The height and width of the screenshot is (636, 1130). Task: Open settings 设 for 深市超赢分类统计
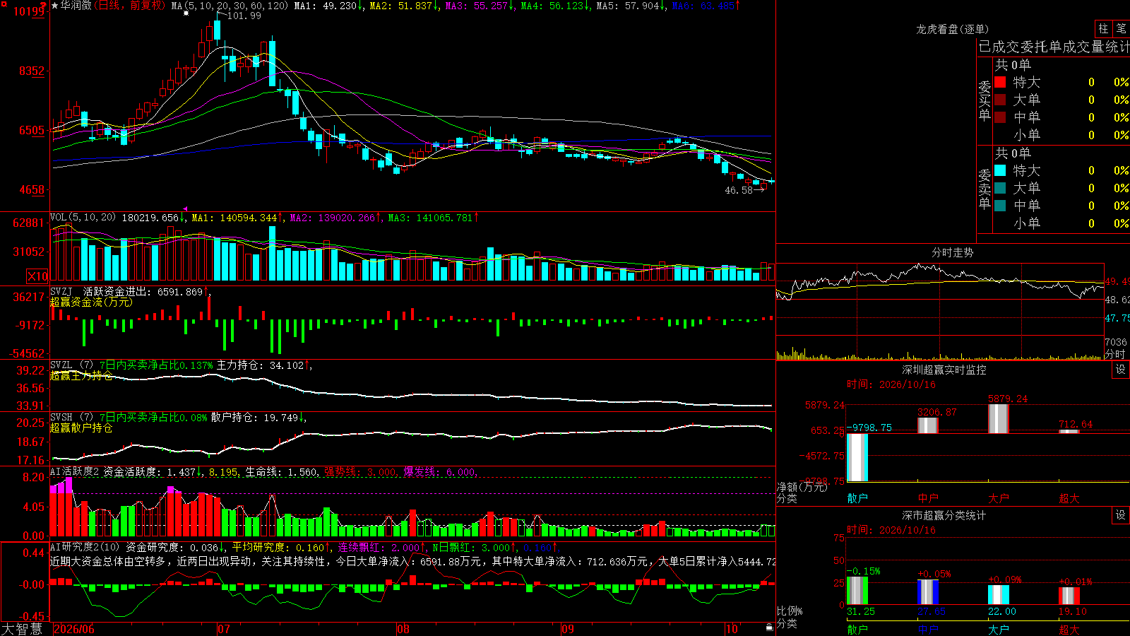1121,515
